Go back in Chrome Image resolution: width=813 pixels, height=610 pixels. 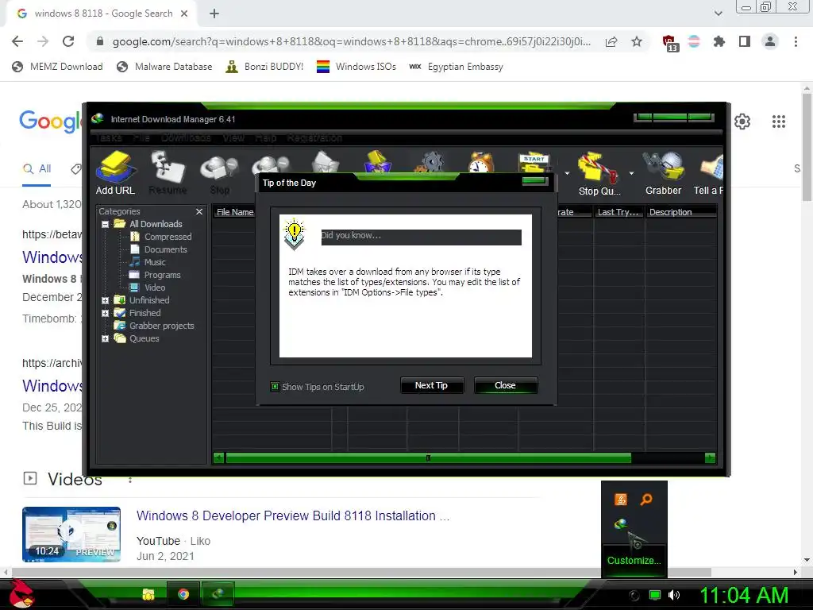point(17,41)
